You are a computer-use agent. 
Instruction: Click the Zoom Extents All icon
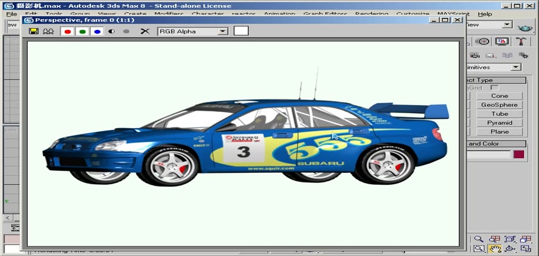[526, 239]
